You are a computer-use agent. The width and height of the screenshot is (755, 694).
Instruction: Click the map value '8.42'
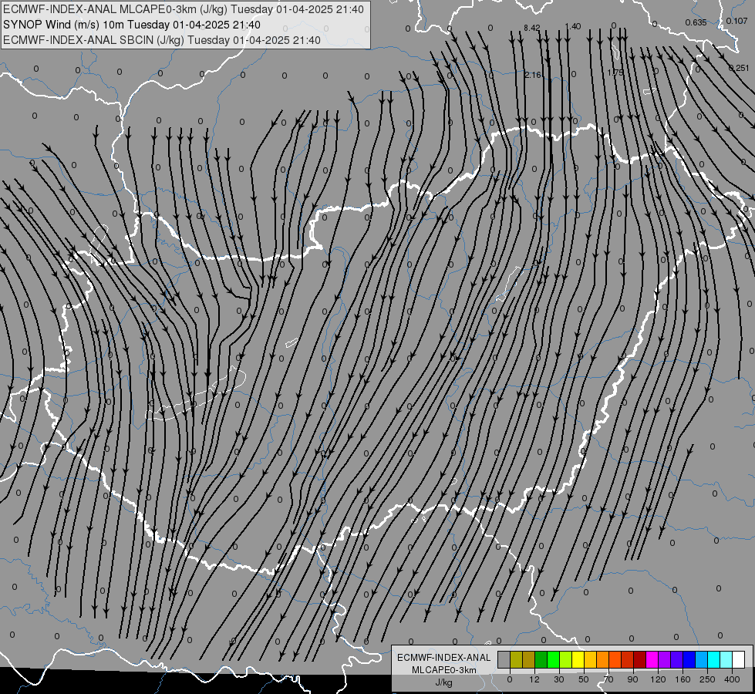point(531,28)
